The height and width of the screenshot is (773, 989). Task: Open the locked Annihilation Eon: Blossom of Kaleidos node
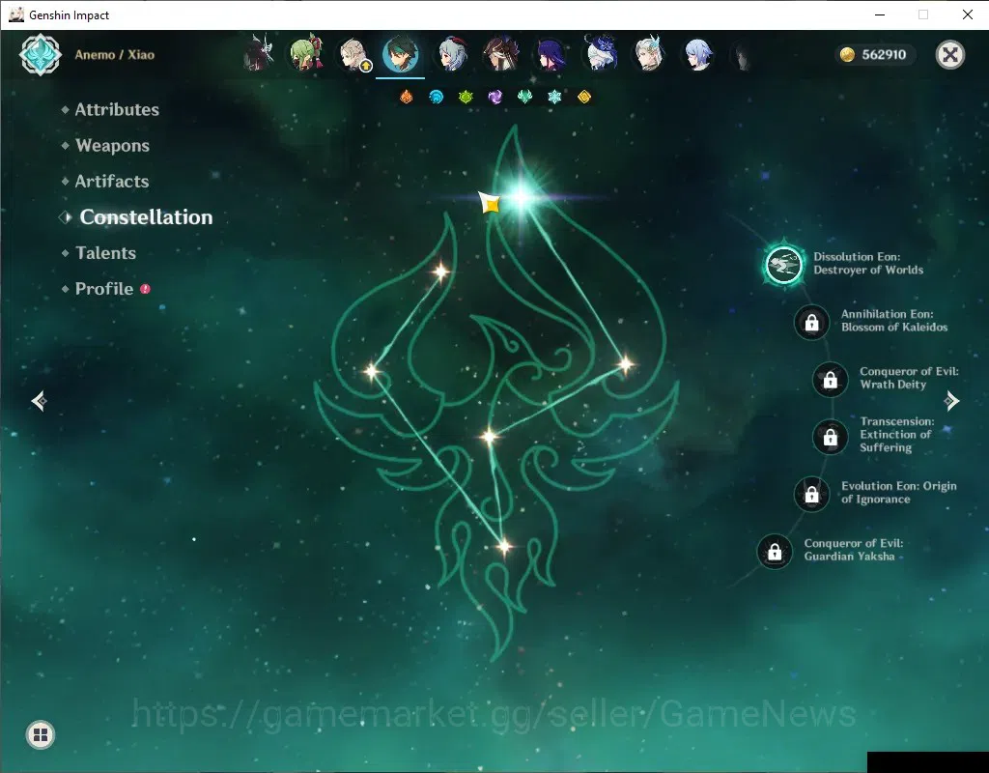(811, 322)
